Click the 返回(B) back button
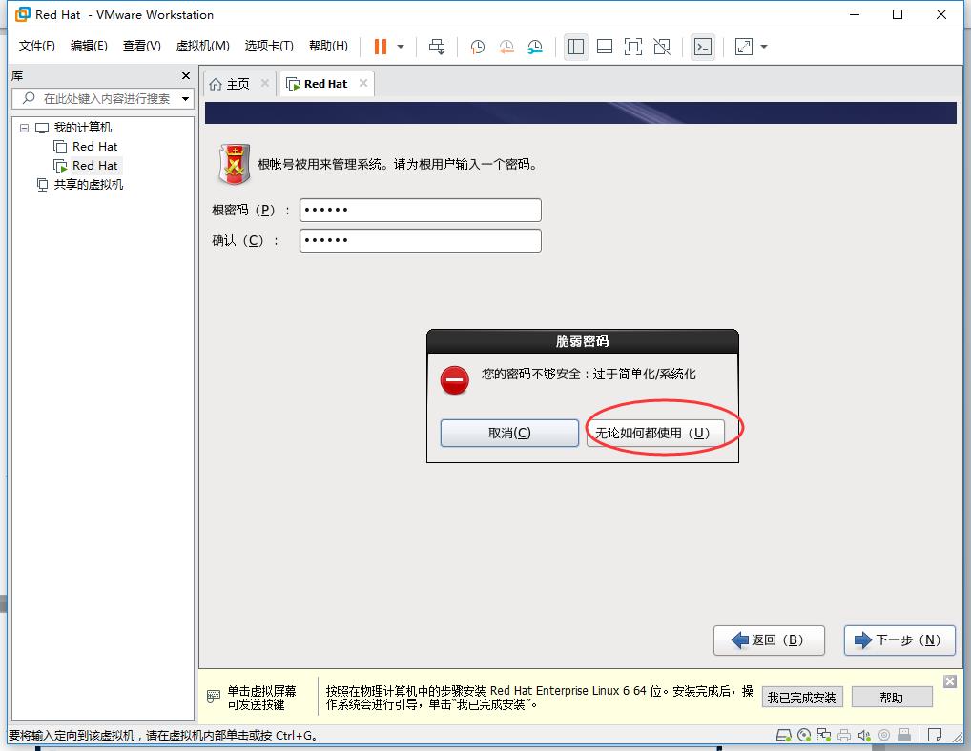 tap(769, 640)
